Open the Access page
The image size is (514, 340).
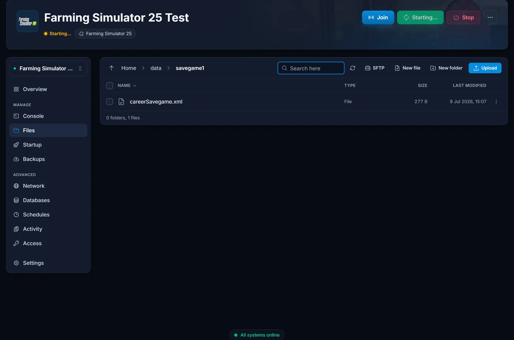click(48, 243)
